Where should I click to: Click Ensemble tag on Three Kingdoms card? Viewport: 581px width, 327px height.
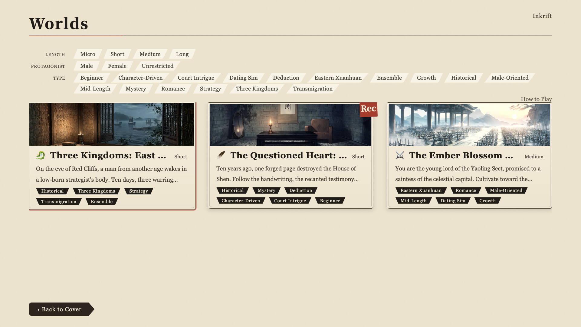tap(102, 202)
